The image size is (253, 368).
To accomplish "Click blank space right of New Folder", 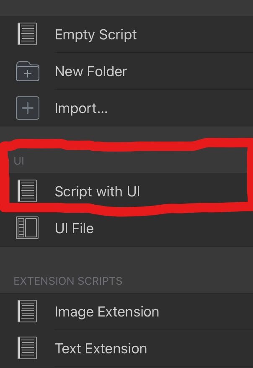I will click(x=188, y=71).
